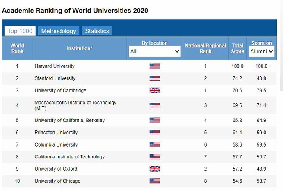Open the By location dropdown showing All

(x=155, y=51)
